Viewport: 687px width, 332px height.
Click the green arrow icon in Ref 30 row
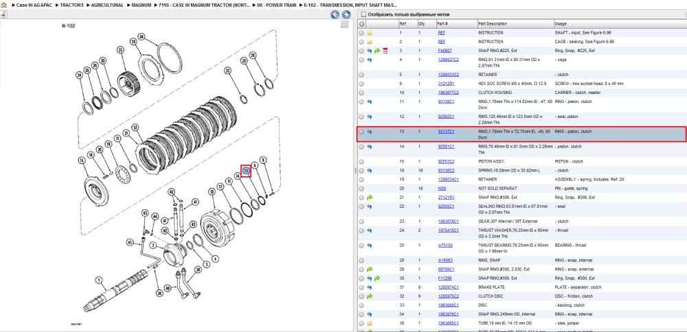[377, 278]
